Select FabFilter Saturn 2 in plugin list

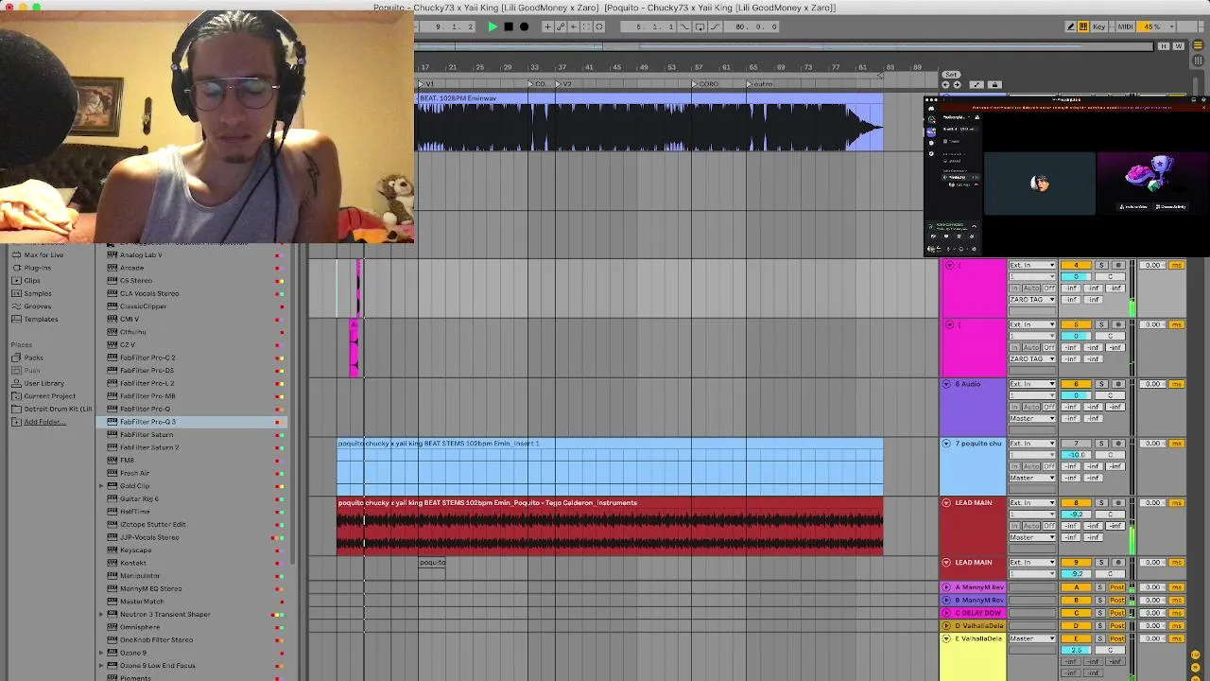(x=149, y=447)
